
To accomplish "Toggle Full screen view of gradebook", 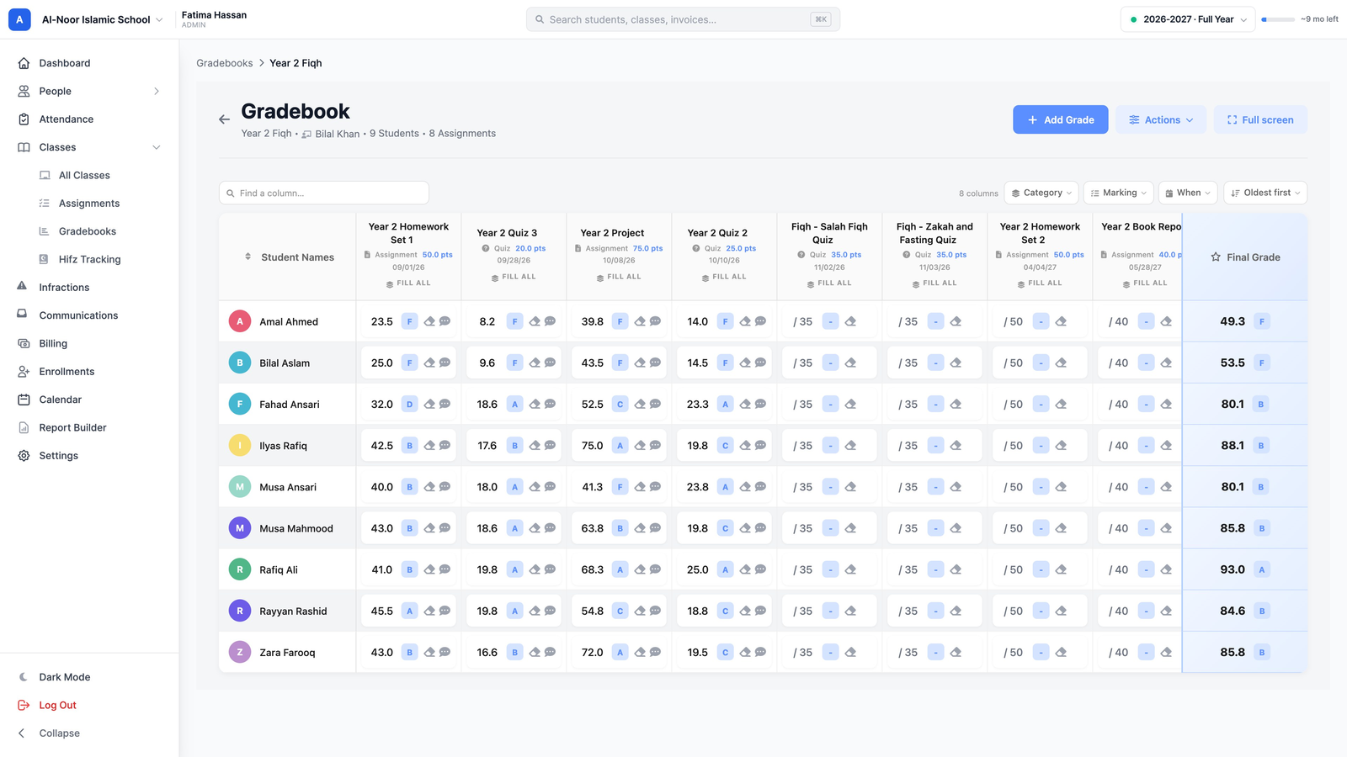I will point(1259,119).
